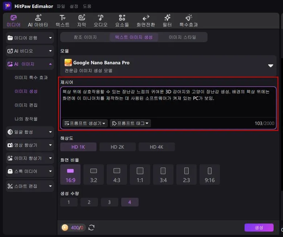
Task: Set generation quantity to 1
Action: (69, 202)
